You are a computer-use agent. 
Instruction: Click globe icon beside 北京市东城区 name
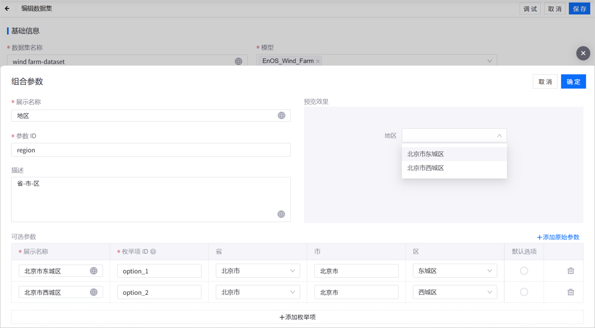[x=94, y=271]
